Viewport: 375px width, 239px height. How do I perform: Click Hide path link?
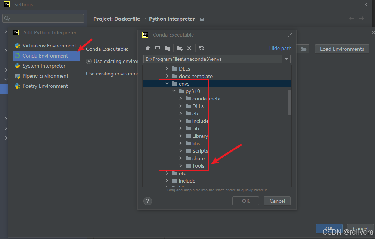coord(280,48)
